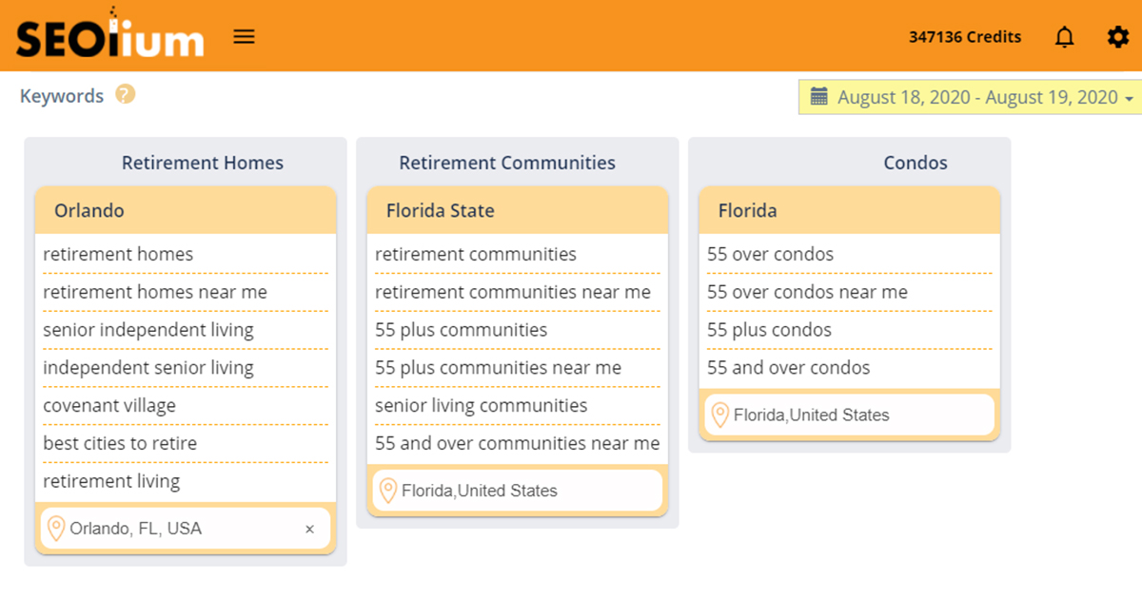Click the Florida State card location pin
Viewport: 1142px width, 599px height.
(x=387, y=491)
